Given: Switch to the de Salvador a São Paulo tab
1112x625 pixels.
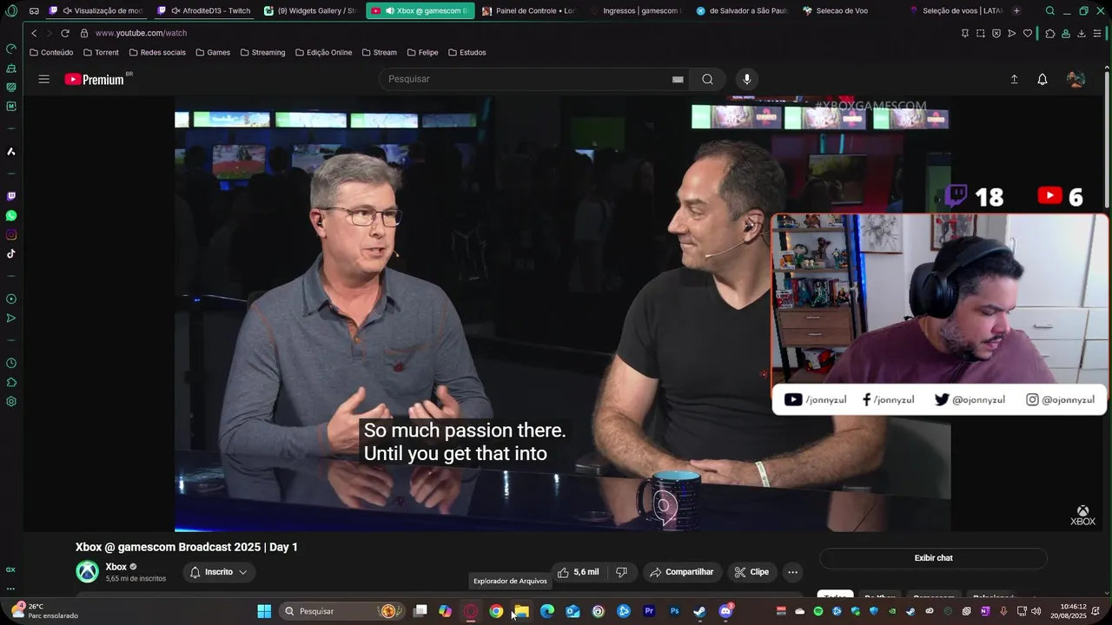Looking at the screenshot, I should (x=744, y=10).
